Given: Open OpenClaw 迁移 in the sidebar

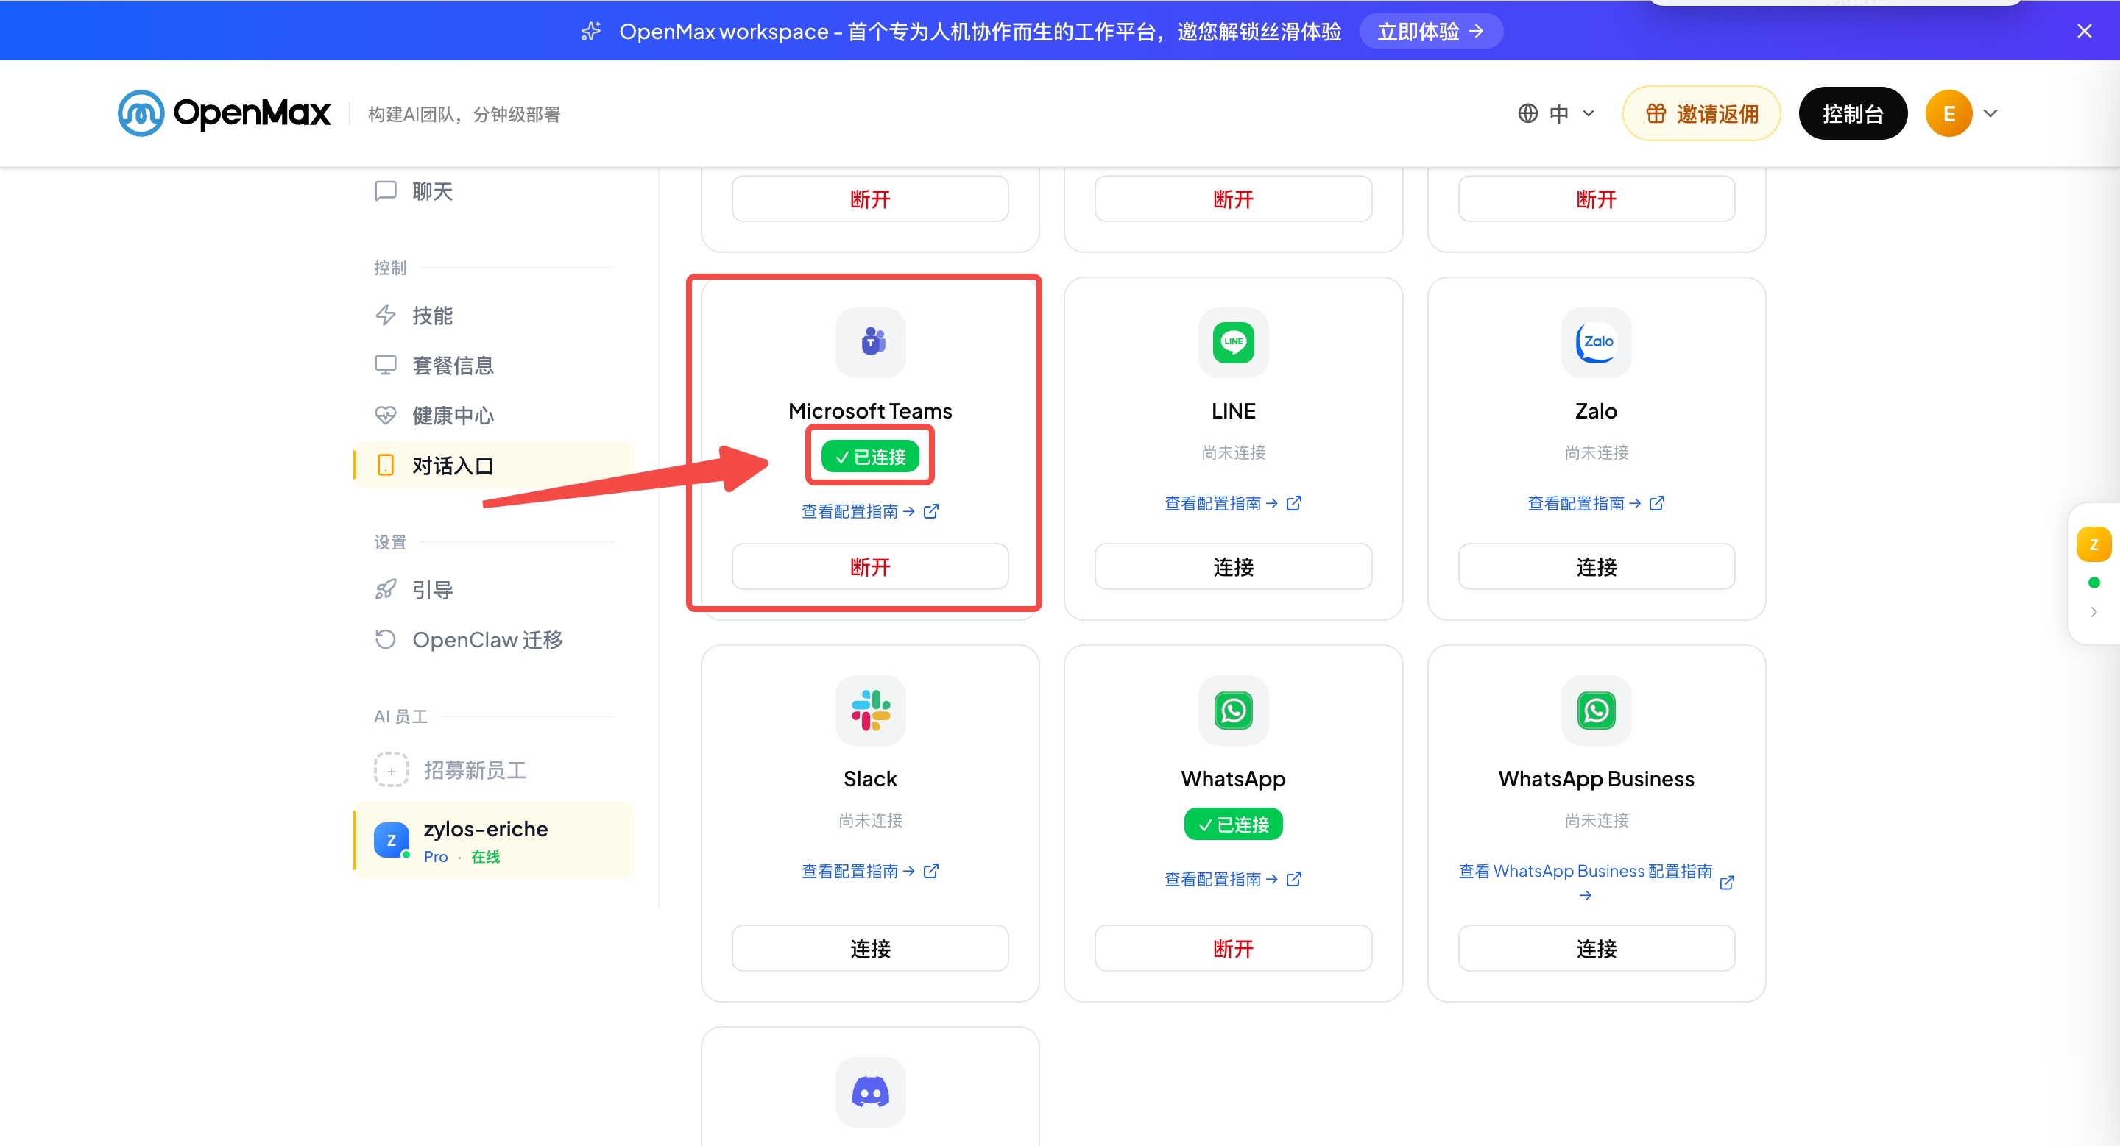Looking at the screenshot, I should point(494,640).
